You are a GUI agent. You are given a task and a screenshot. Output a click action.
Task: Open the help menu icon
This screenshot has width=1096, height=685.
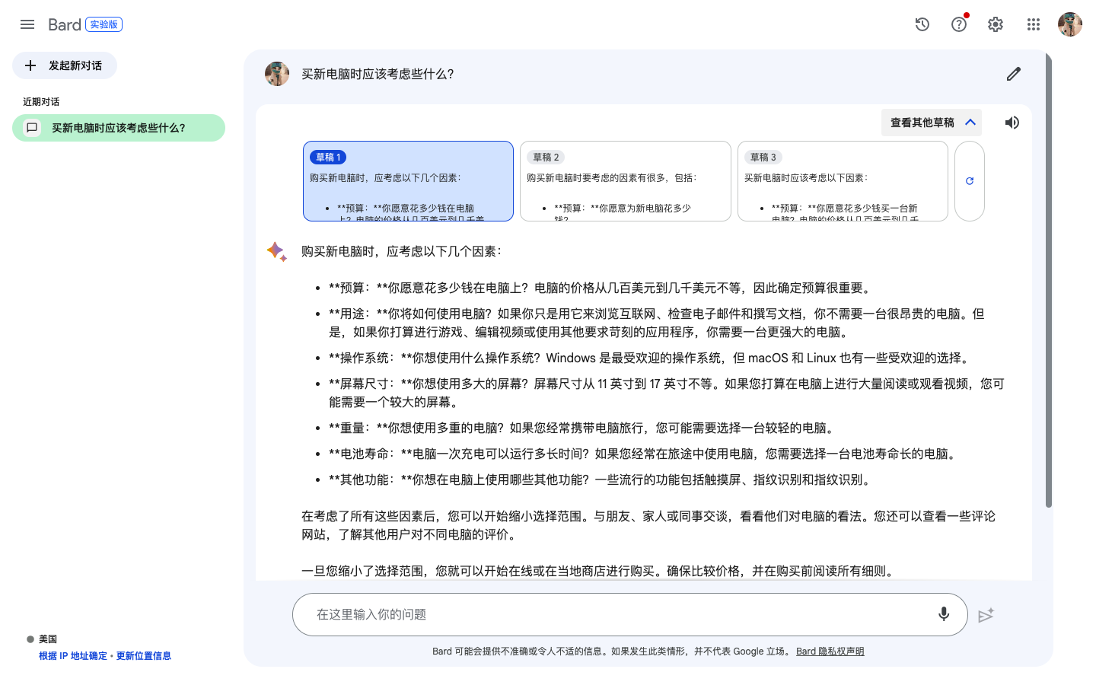[958, 24]
